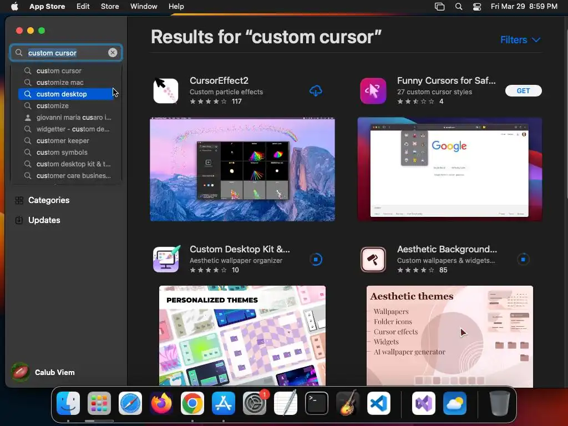
Task: Open CursorEffect2 screenshot preview
Action: (x=242, y=169)
